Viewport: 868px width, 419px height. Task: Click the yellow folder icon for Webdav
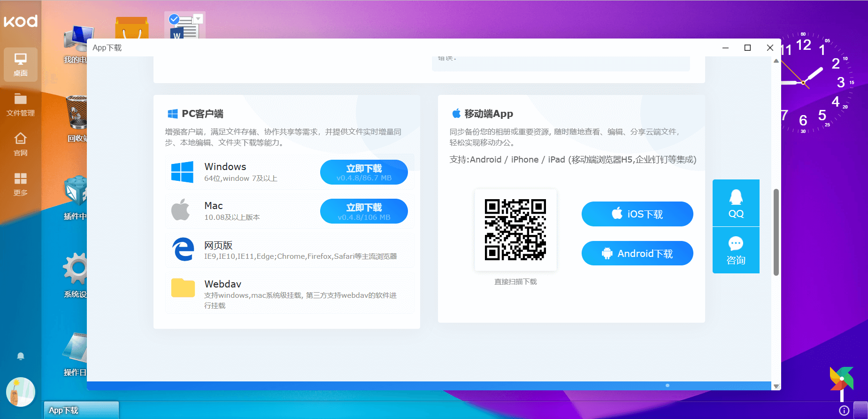point(183,287)
